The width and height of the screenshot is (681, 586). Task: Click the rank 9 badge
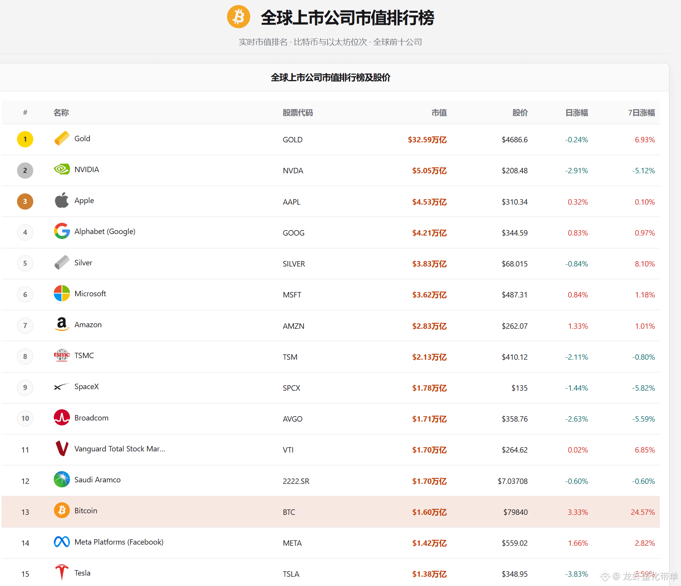(x=25, y=388)
